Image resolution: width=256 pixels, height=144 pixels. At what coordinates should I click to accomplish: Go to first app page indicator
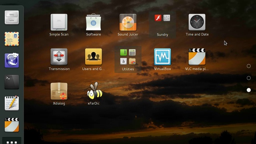click(x=249, y=66)
